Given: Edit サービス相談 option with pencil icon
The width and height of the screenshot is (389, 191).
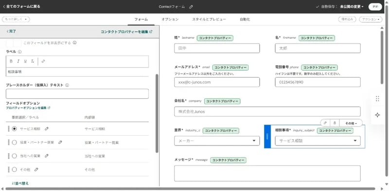Looking at the screenshot, I should (x=47, y=128).
